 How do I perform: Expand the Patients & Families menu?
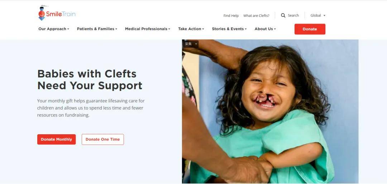[x=97, y=29]
